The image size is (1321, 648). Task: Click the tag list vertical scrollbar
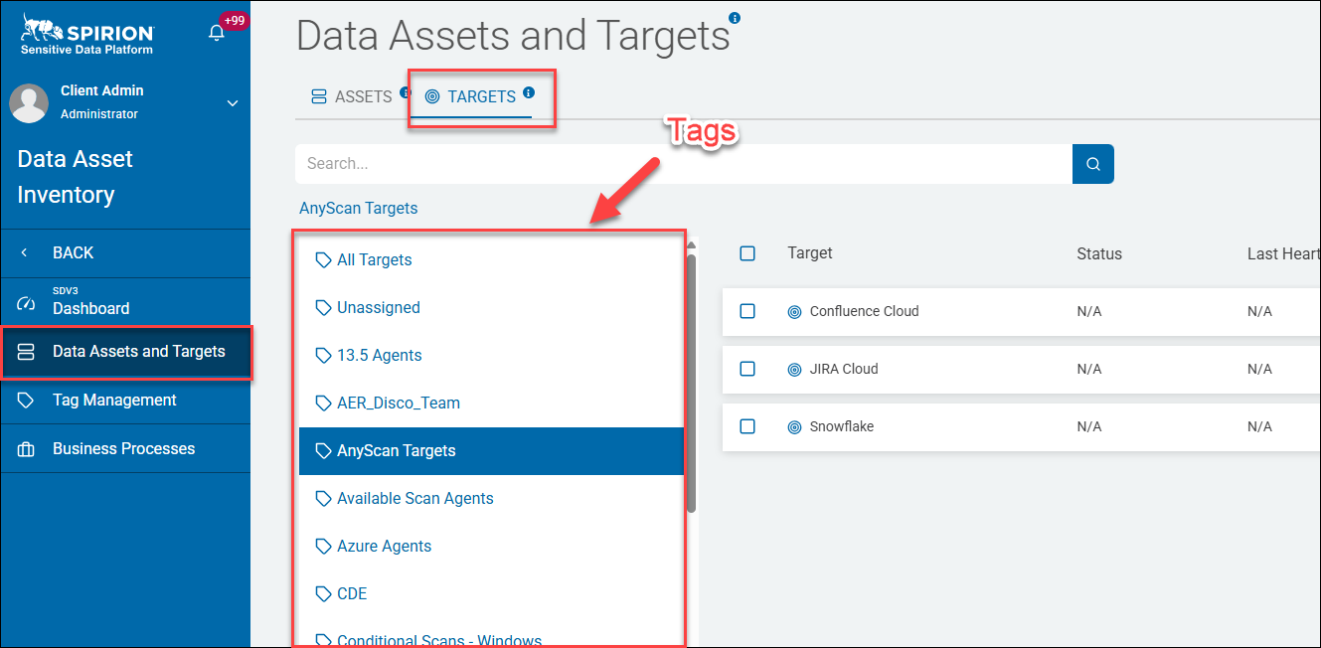point(691,384)
